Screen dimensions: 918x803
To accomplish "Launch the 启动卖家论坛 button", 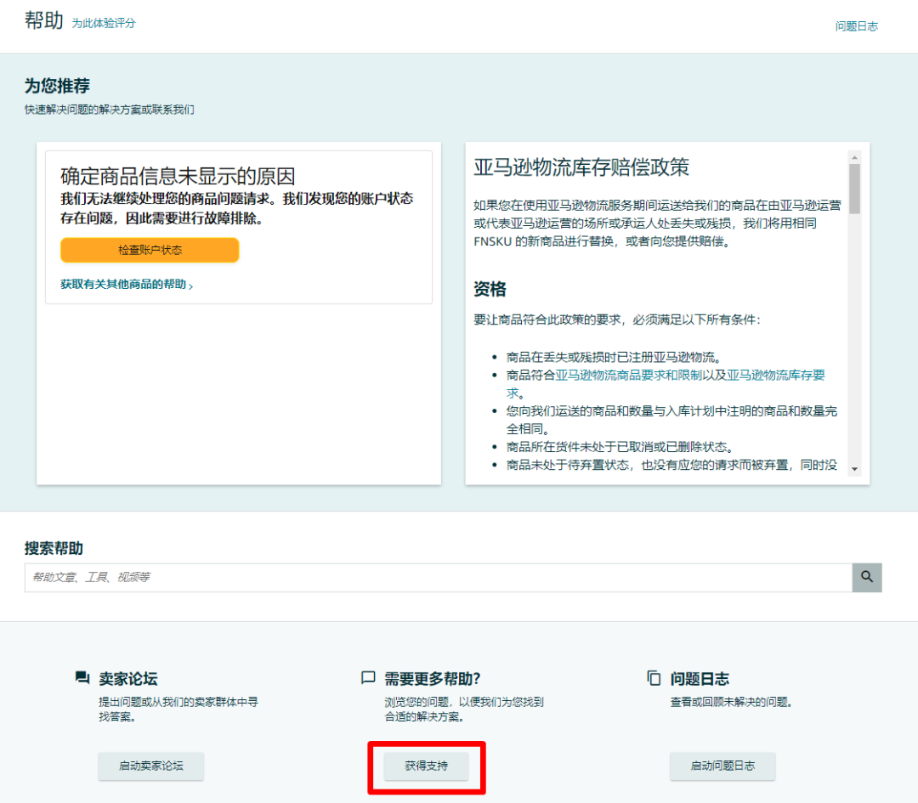I will click(150, 766).
